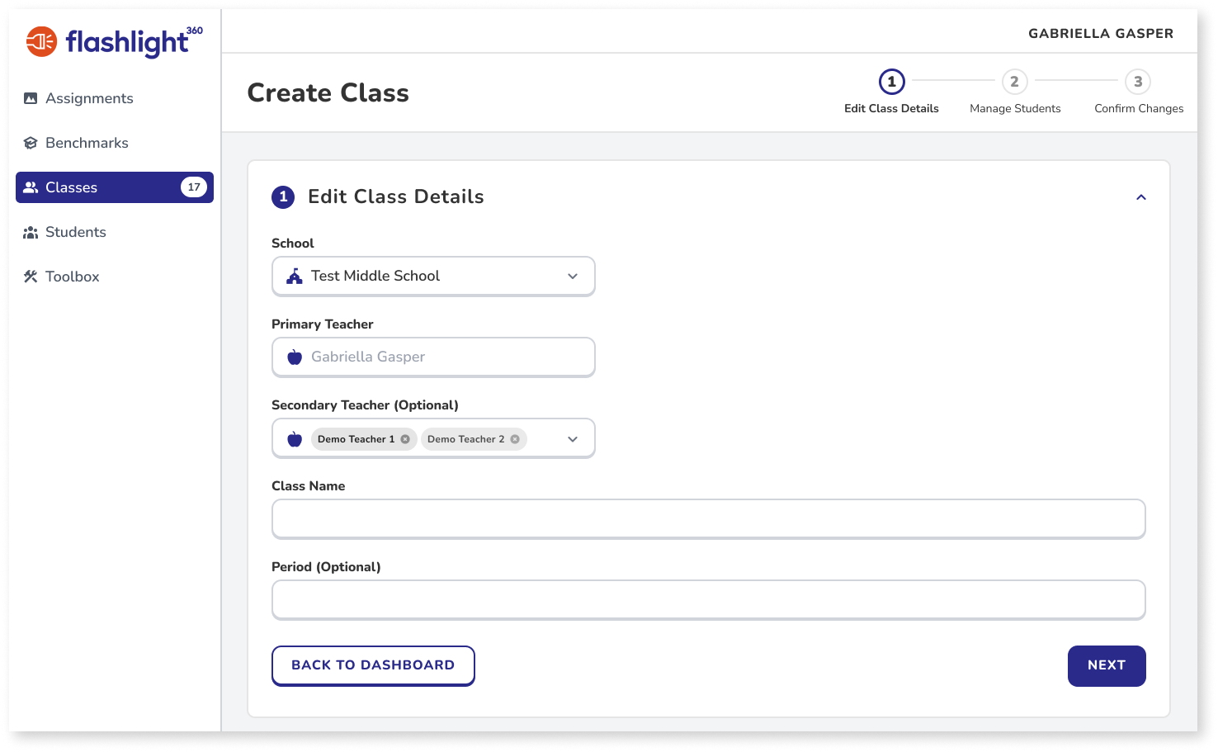Open Classes in the sidebar
1218x752 pixels.
115,187
